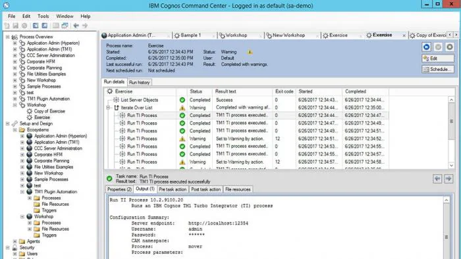Open the Tools menu
Screen dimensions: 461x259
43,16
